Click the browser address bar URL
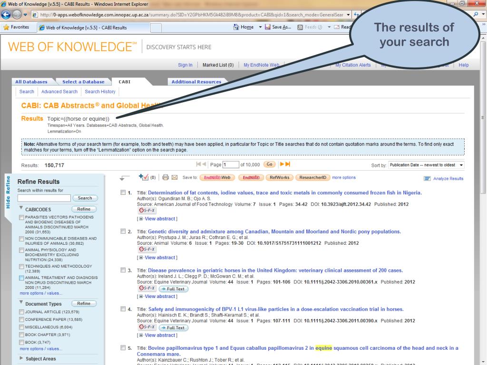Screen dimensions: 487x365 (191, 15)
